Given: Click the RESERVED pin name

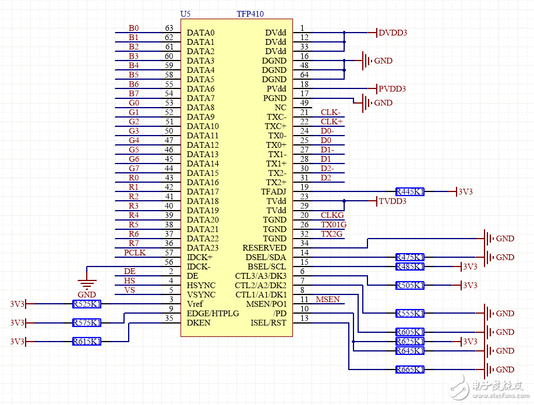Looking at the screenshot, I should pyautogui.click(x=264, y=248).
